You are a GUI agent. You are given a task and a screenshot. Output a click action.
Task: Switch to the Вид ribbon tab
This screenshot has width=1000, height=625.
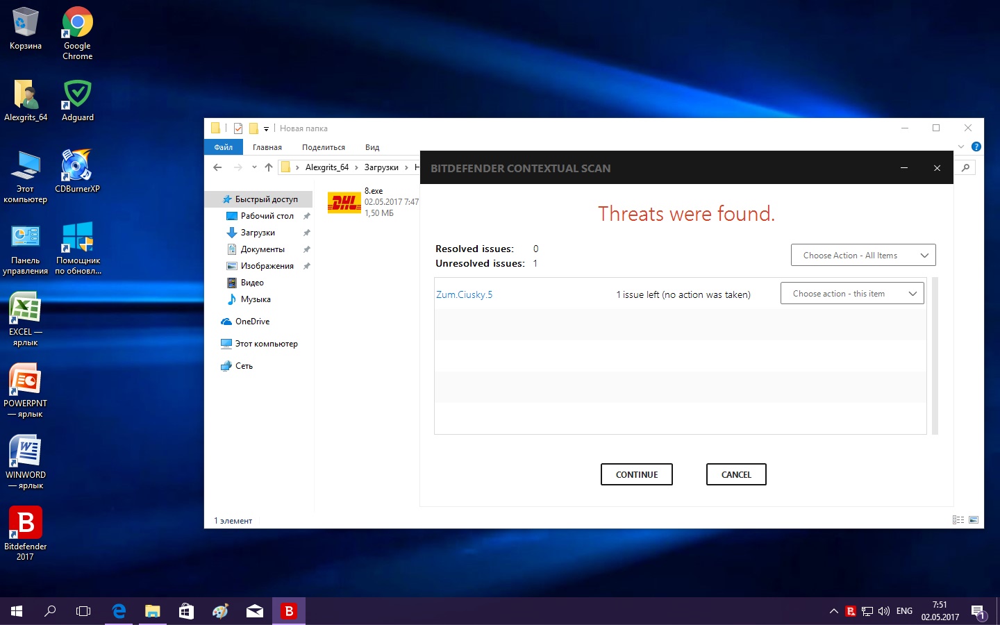372,147
